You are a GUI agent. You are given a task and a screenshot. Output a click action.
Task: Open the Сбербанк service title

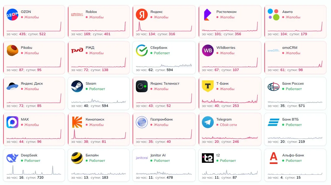tap(159, 48)
